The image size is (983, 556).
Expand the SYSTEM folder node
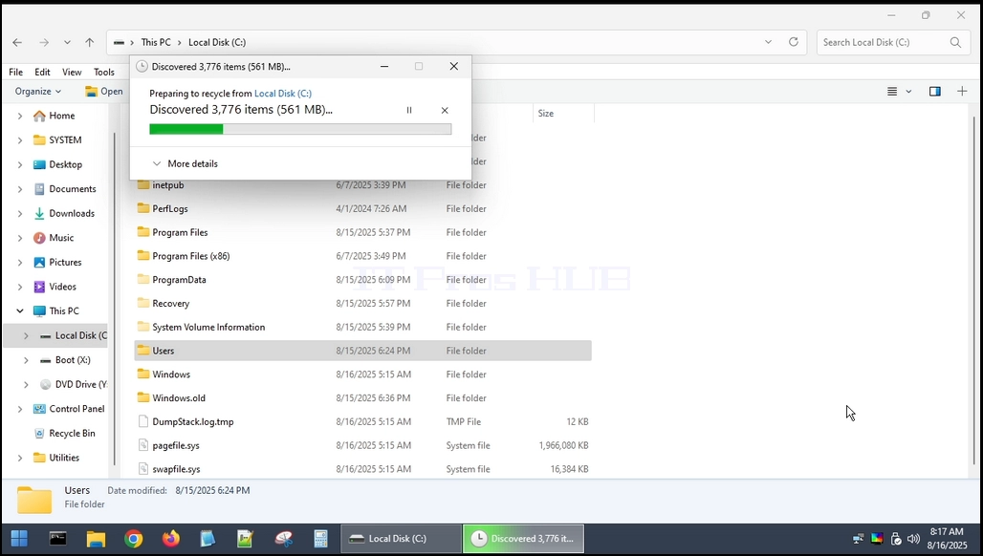click(x=20, y=140)
